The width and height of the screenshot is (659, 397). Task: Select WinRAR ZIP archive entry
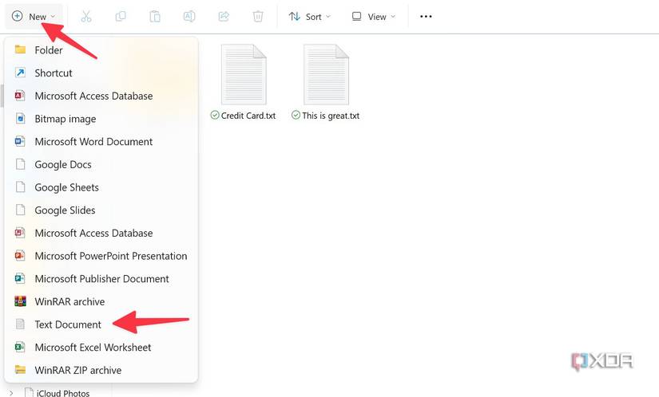(101, 370)
